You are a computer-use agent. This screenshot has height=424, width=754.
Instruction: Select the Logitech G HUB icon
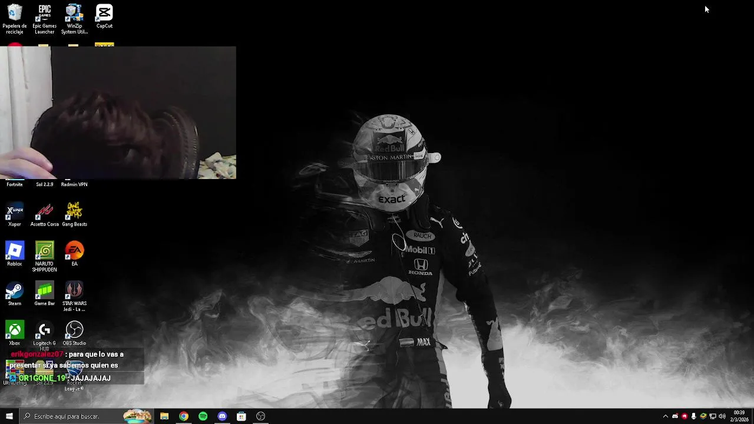point(44,336)
